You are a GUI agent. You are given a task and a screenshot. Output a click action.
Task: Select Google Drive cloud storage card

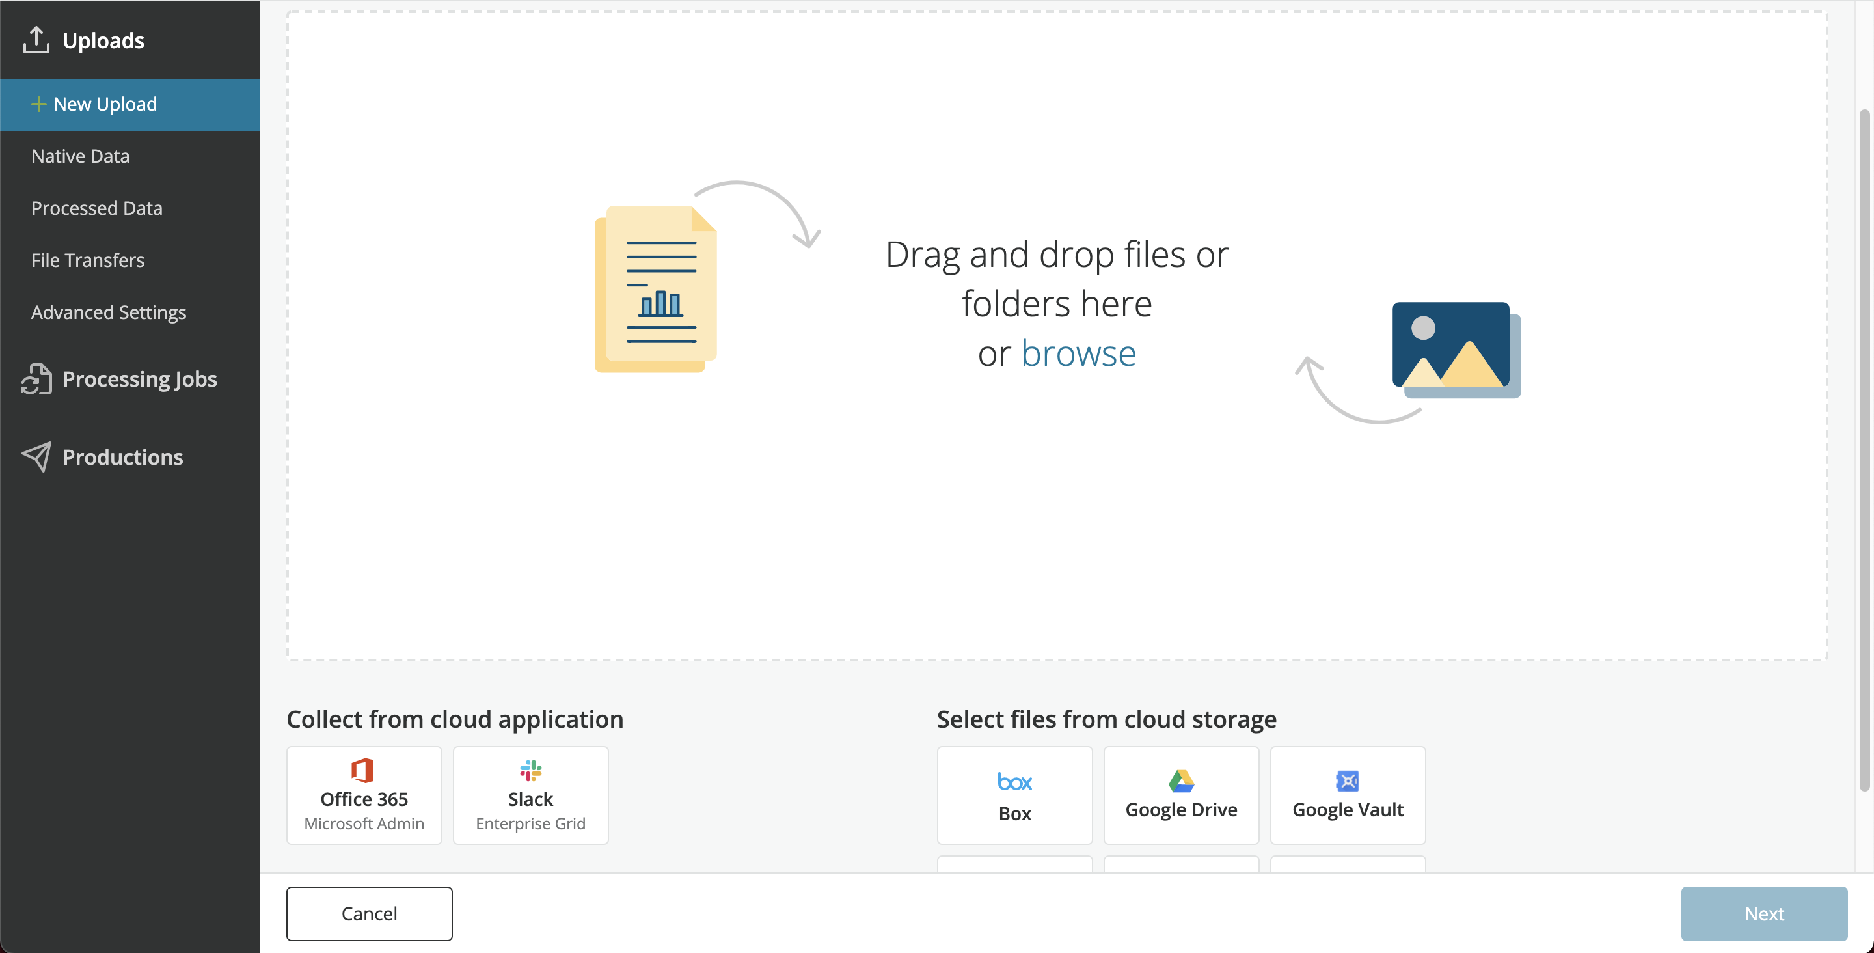(1181, 795)
